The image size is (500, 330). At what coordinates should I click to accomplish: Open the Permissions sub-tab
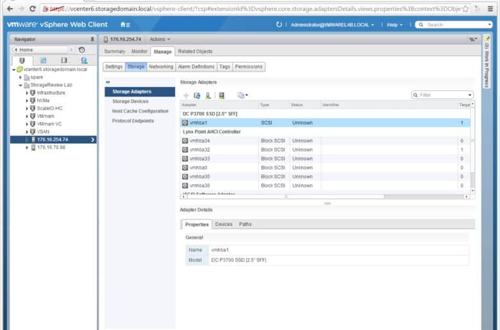tap(249, 67)
